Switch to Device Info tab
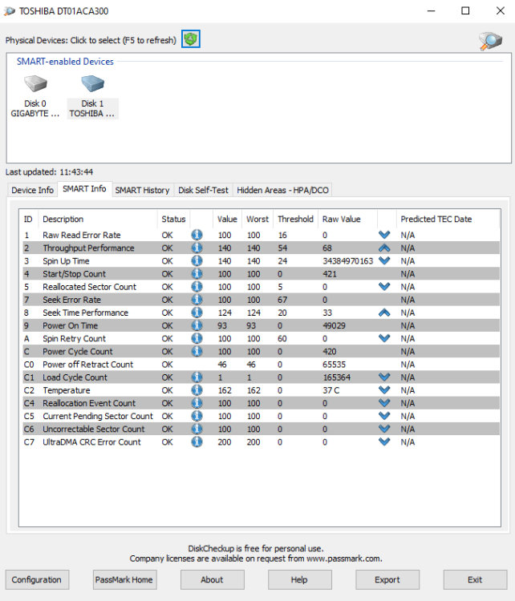The image size is (515, 601). 32,190
